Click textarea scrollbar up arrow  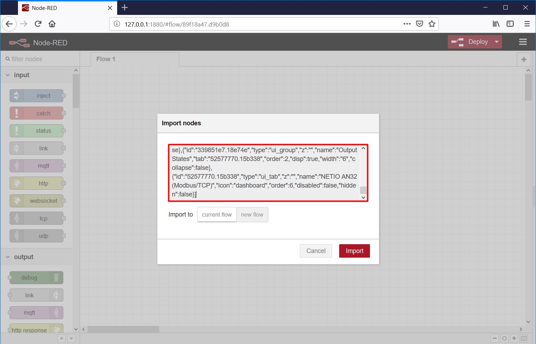point(363,148)
